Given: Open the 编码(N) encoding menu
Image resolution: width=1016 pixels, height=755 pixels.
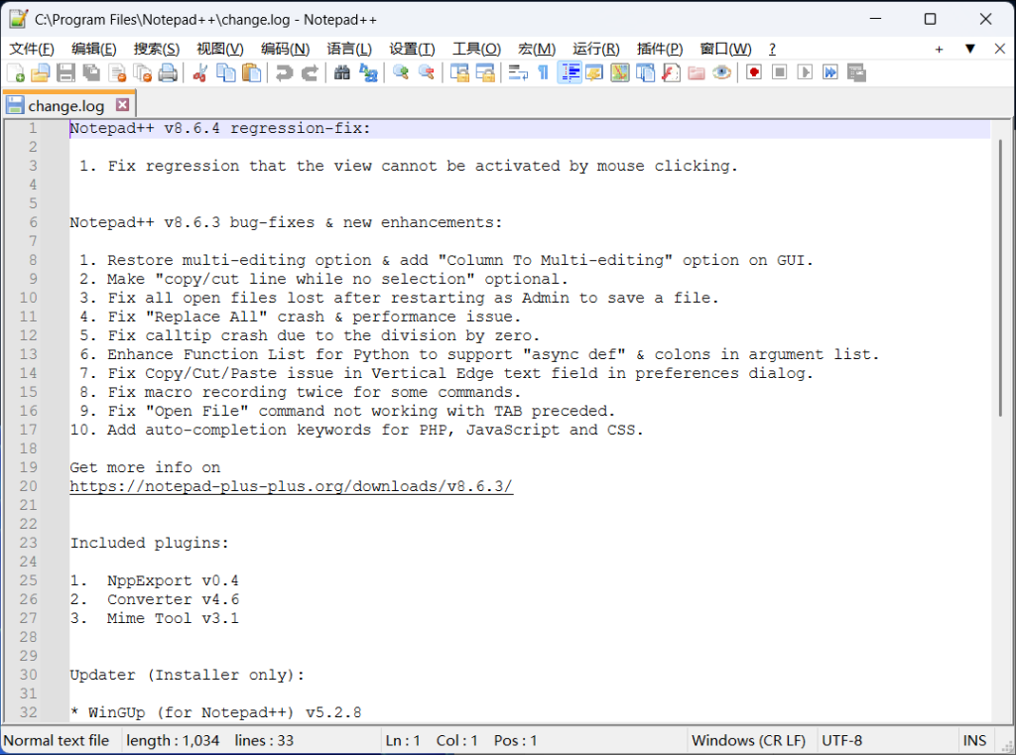Looking at the screenshot, I should tap(286, 49).
